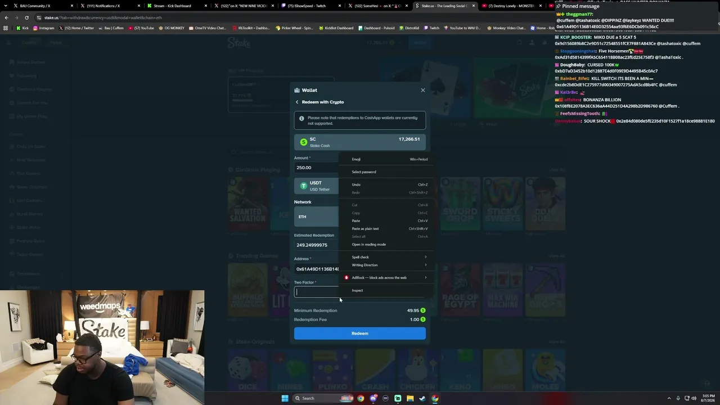Viewport: 720px width, 405px height.
Task: Click Inspect in the context menu
Action: [387, 290]
